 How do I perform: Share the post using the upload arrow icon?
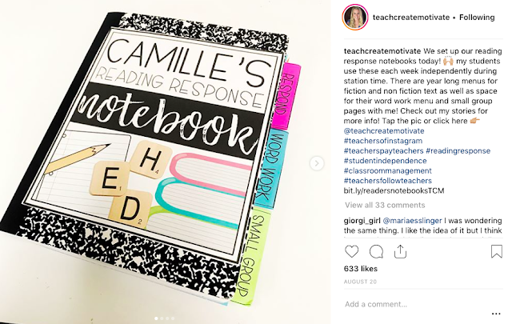click(x=400, y=251)
